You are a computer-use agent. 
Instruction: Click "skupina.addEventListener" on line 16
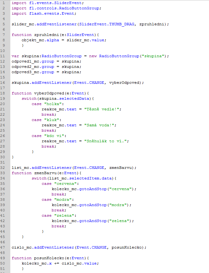tap(42, 83)
